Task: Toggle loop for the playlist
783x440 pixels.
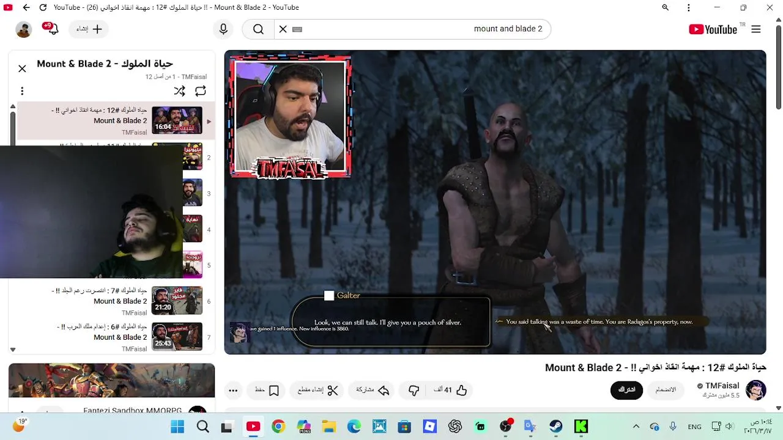Action: (x=201, y=91)
